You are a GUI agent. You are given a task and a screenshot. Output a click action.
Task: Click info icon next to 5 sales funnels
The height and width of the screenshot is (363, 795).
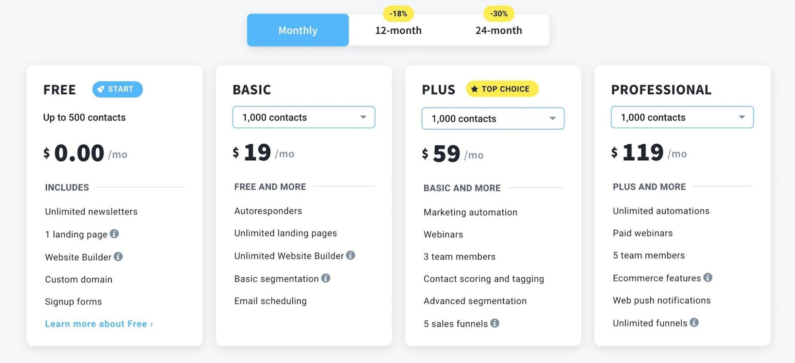coord(495,323)
